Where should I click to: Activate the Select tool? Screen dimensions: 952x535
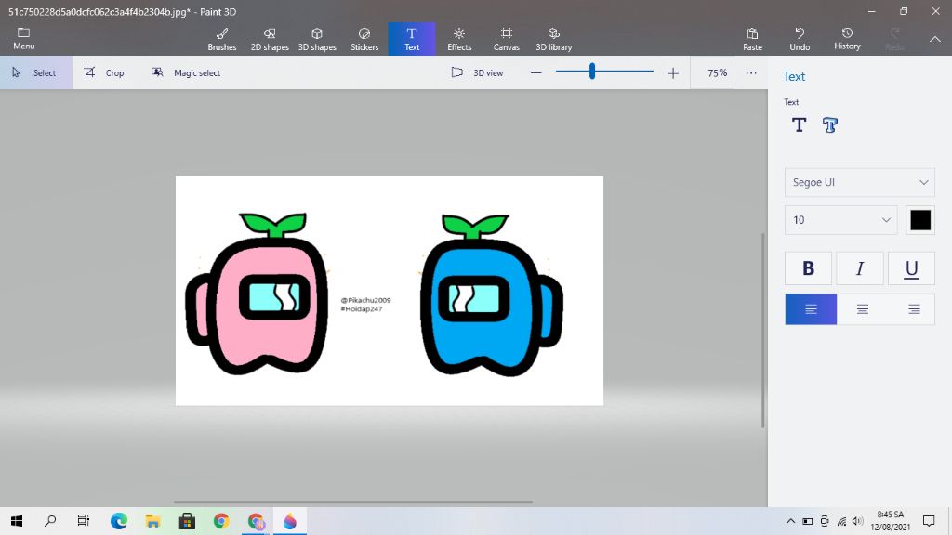(34, 72)
